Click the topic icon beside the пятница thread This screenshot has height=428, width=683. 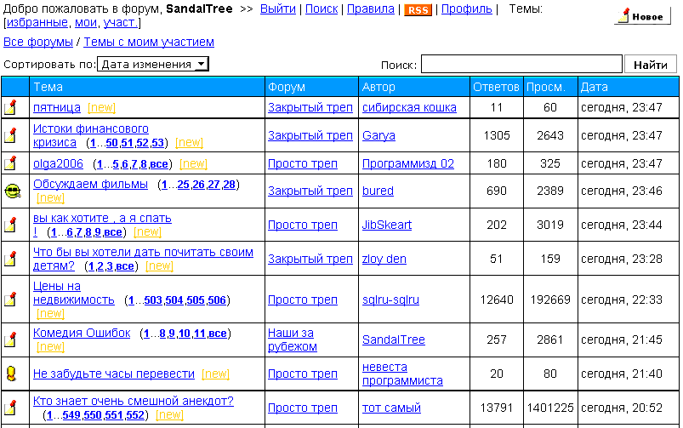(x=11, y=108)
